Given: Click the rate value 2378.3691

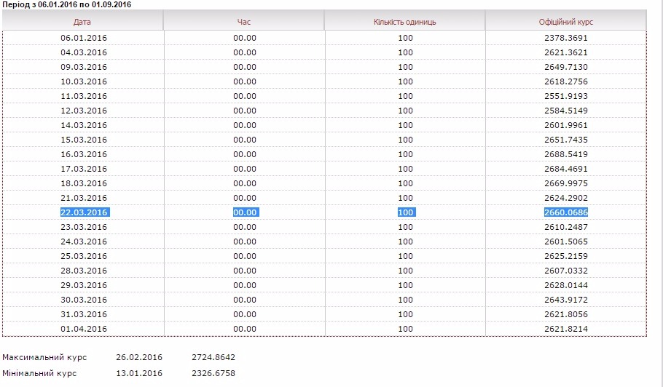Looking at the screenshot, I should pos(565,38).
